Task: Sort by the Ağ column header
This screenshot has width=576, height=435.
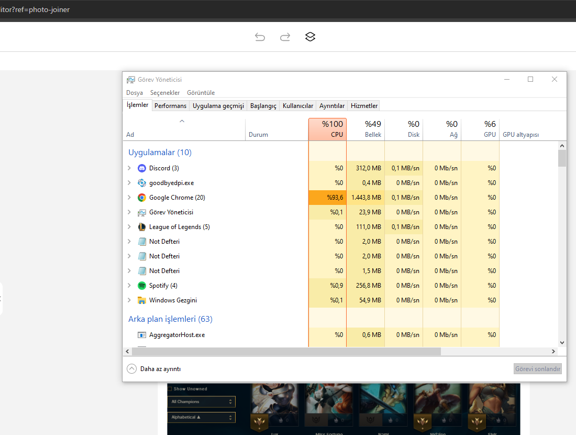Action: (442, 129)
